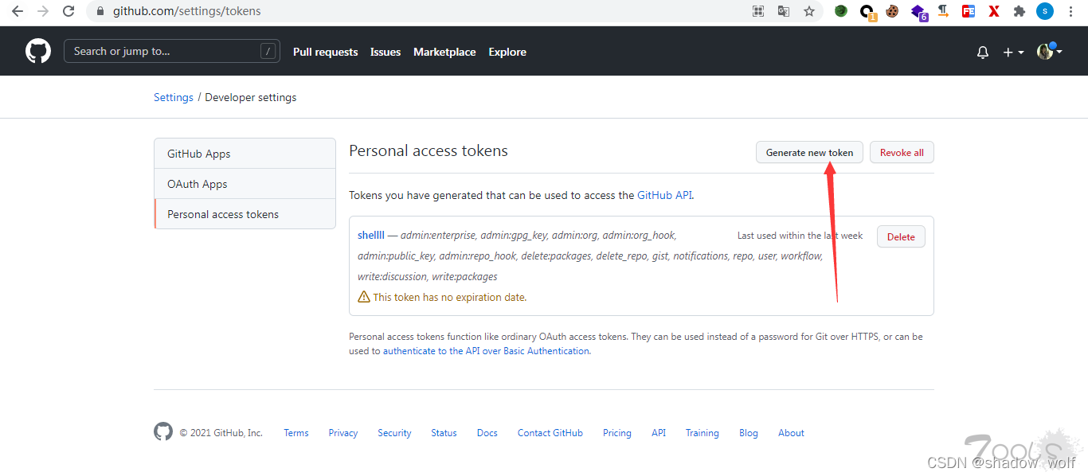Expand the plus create-new dropdown
The height and width of the screenshot is (476, 1088).
(1013, 53)
